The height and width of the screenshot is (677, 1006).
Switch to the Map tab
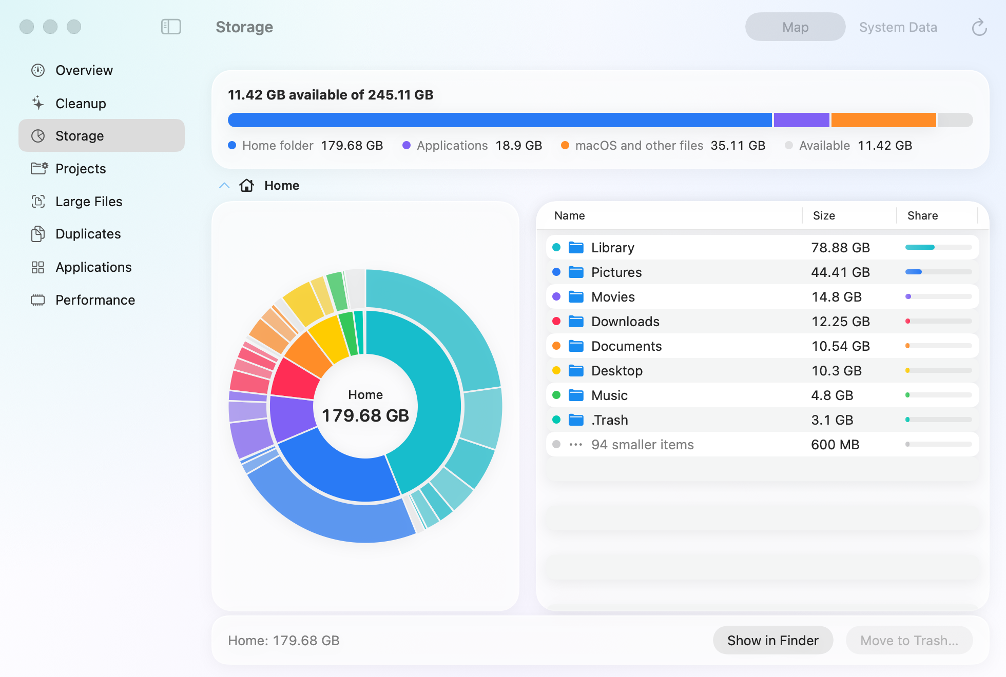click(795, 27)
